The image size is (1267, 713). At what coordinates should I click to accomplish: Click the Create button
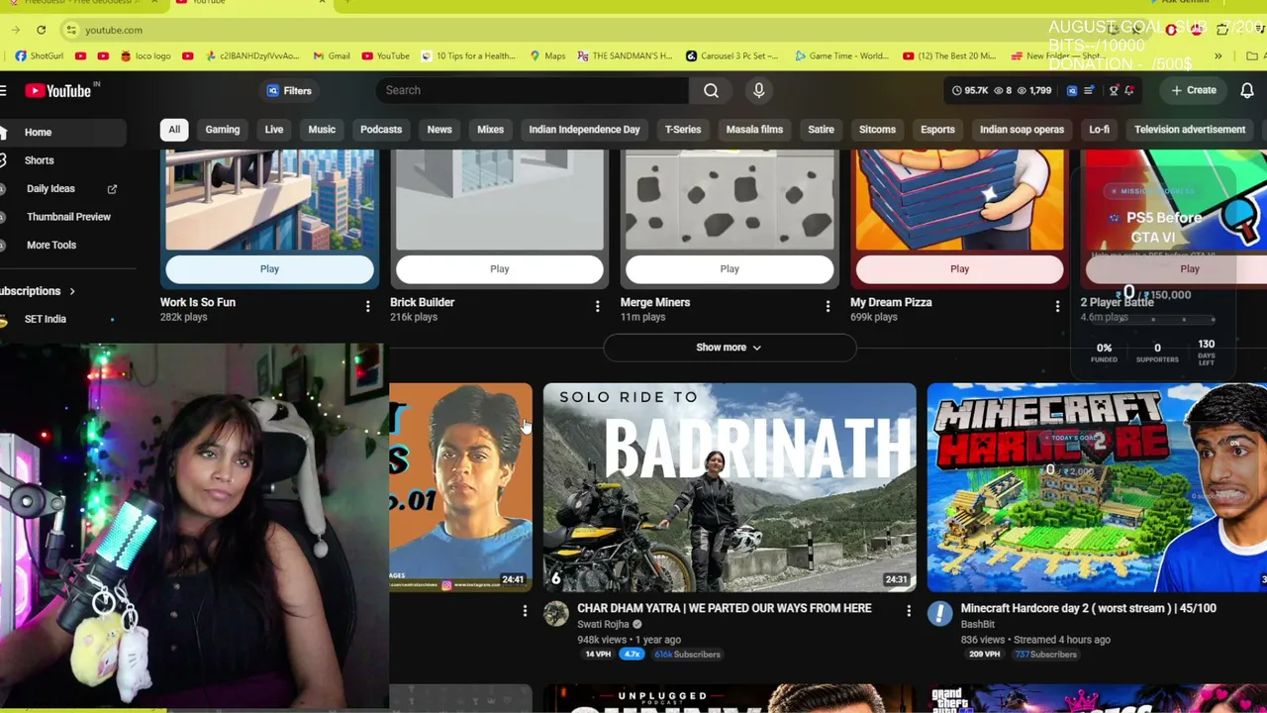(1193, 90)
